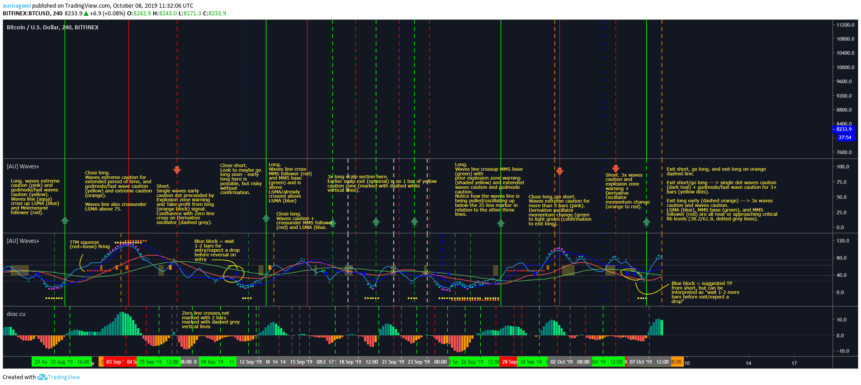Screen dimensions: 861x385
Task: Click the 'Blue block = suggested TP' annotation
Action: point(705,292)
